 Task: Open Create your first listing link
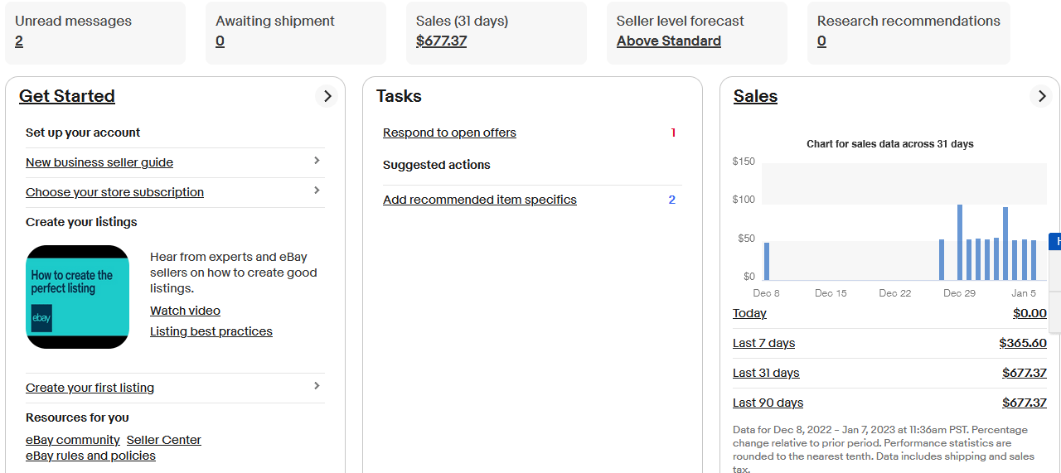coord(90,388)
